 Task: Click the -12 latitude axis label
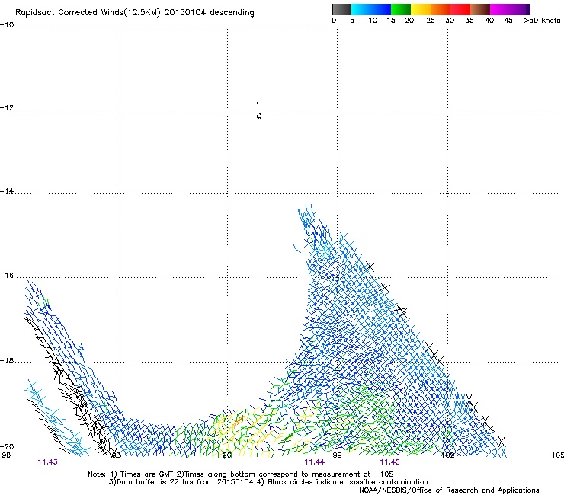point(7,108)
